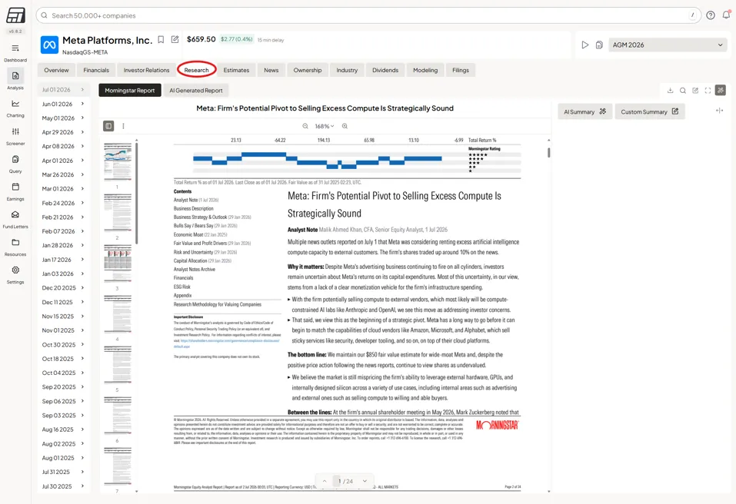Bookmark Meta Platforms with the bookmark icon
This screenshot has height=504, width=736.
point(161,40)
